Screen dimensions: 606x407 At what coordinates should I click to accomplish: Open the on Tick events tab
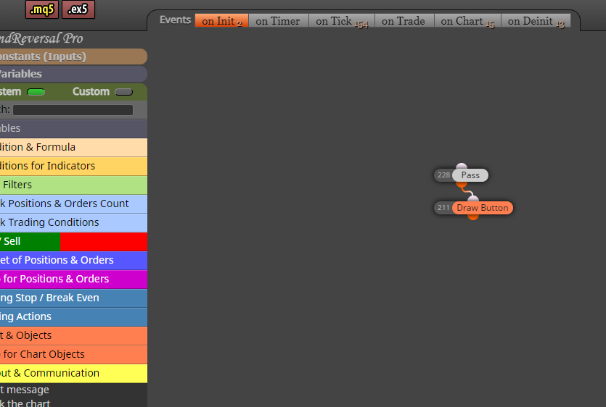point(342,21)
